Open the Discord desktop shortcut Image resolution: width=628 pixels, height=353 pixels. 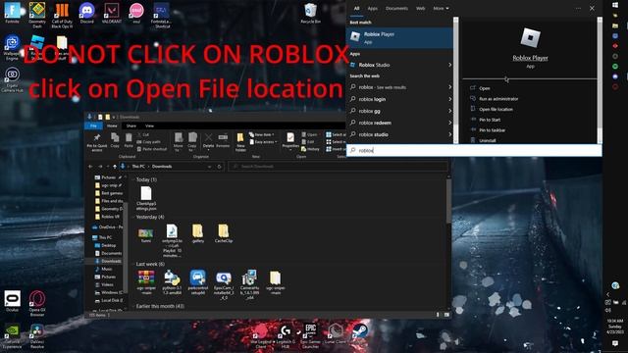87,13
